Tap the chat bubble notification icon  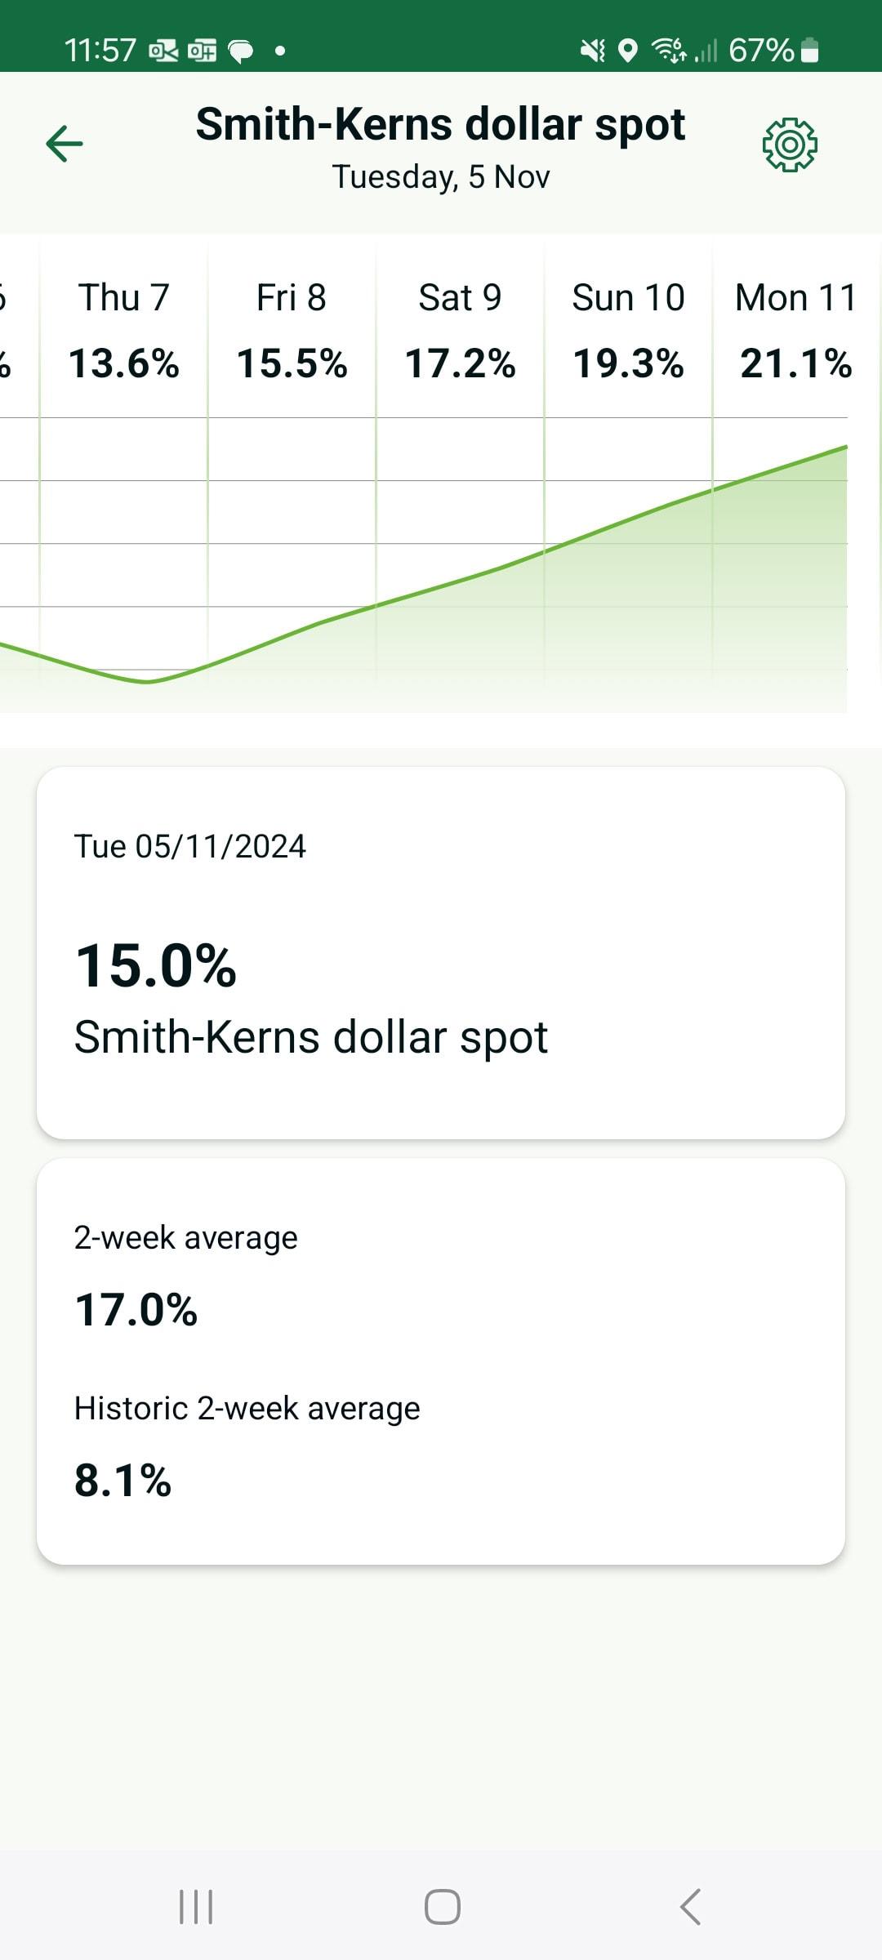240,51
